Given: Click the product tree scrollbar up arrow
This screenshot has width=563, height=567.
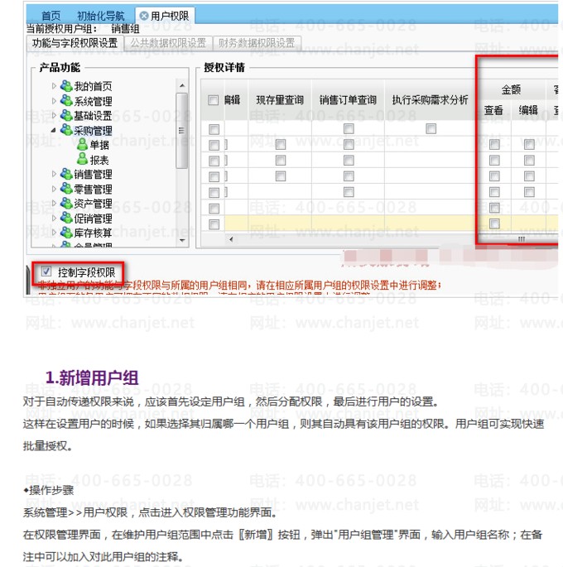Looking at the screenshot, I should pos(182,86).
